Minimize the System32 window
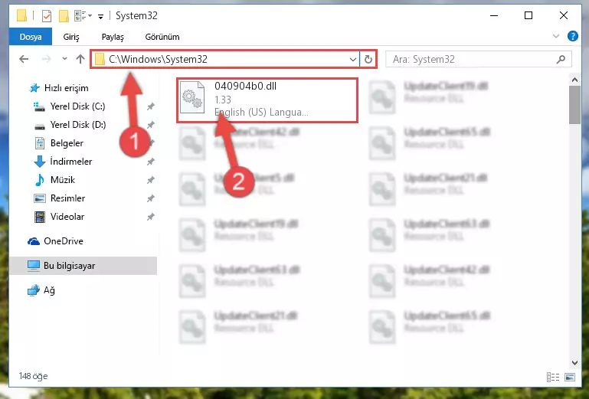 [494, 16]
